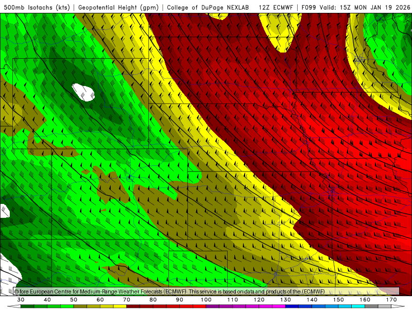Click the '170' legend scale label
This screenshot has width=412, height=309.
391,300
